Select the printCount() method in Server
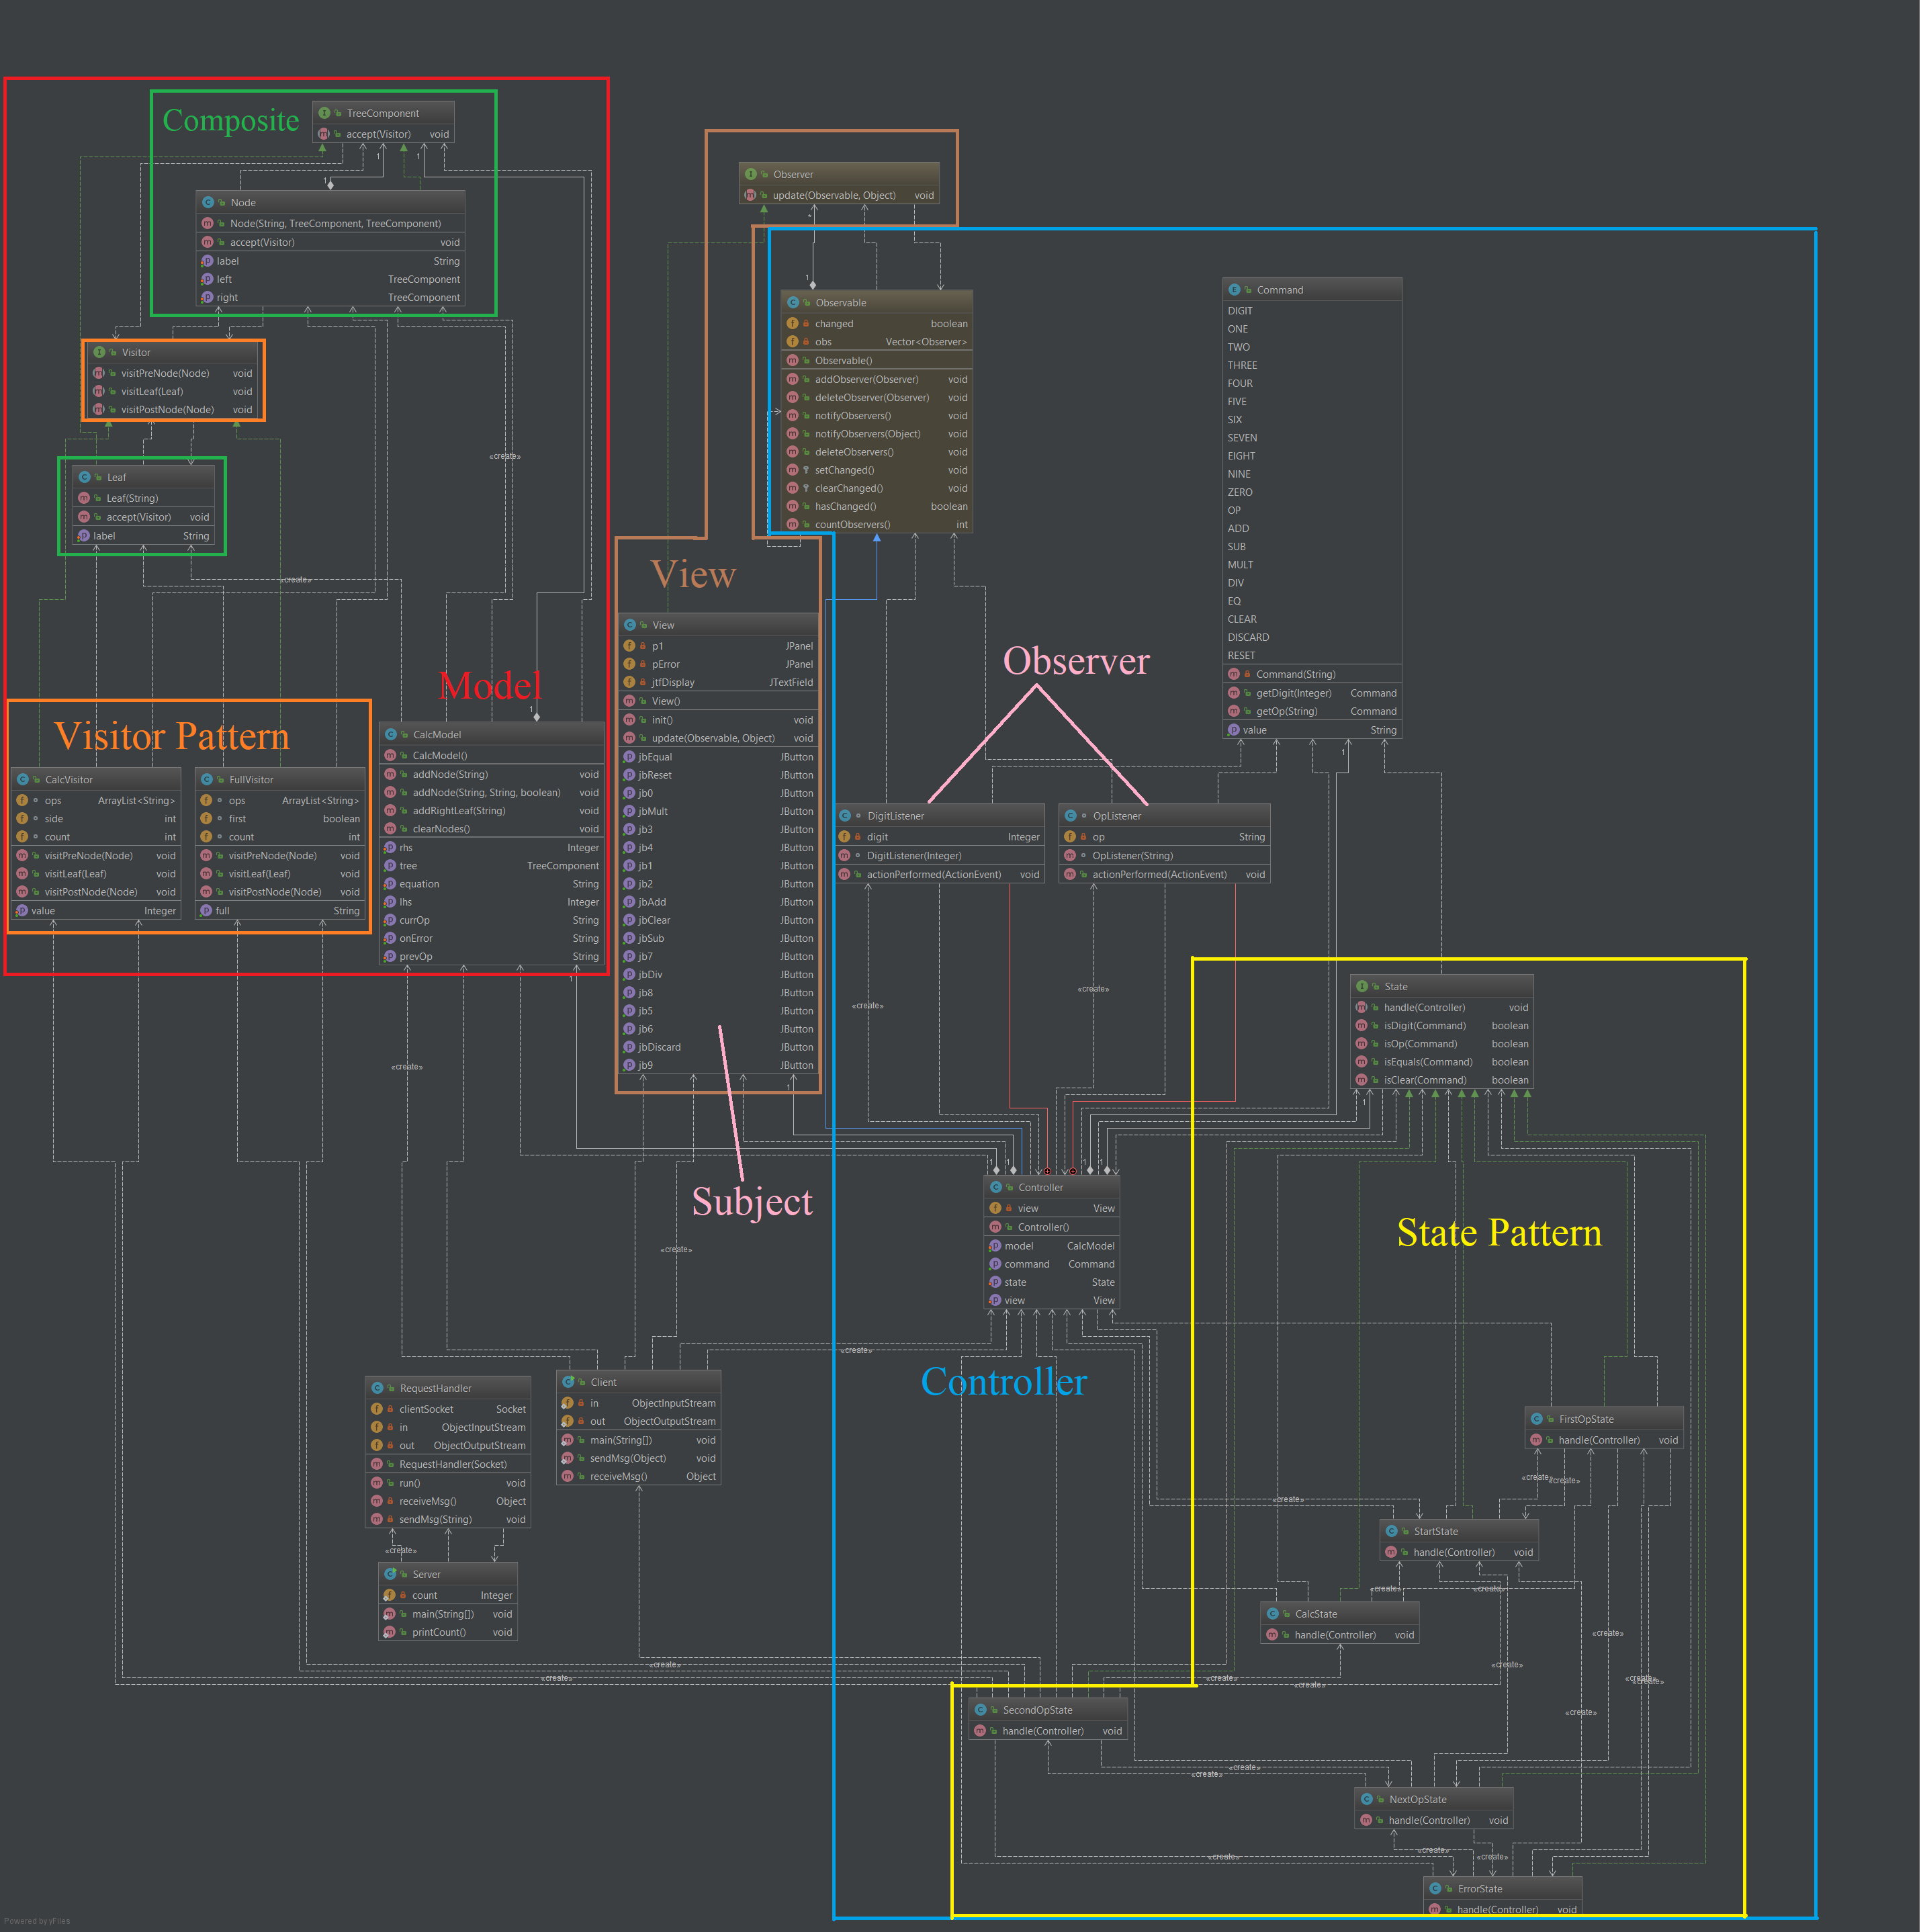The width and height of the screenshot is (1921, 1932). tap(439, 1633)
